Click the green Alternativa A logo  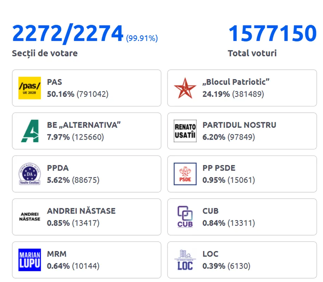[x=30, y=131]
